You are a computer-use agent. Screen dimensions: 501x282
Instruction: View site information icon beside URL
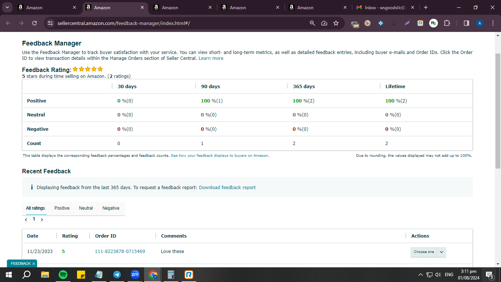coord(51,23)
